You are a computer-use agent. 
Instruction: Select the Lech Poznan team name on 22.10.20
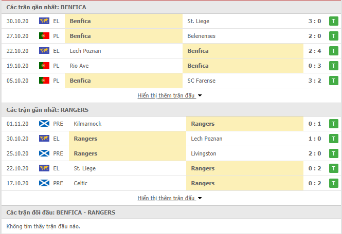tap(85, 51)
